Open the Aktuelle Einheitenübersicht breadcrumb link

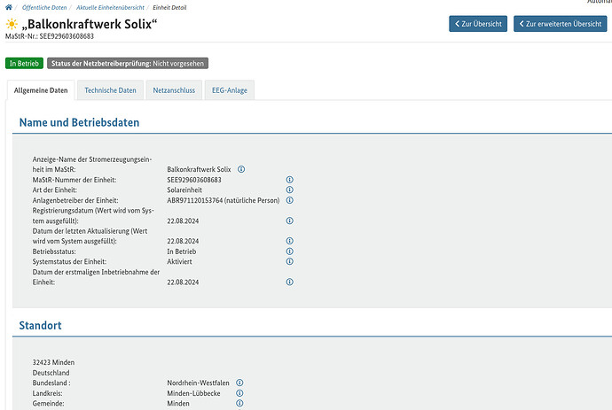(110, 7)
